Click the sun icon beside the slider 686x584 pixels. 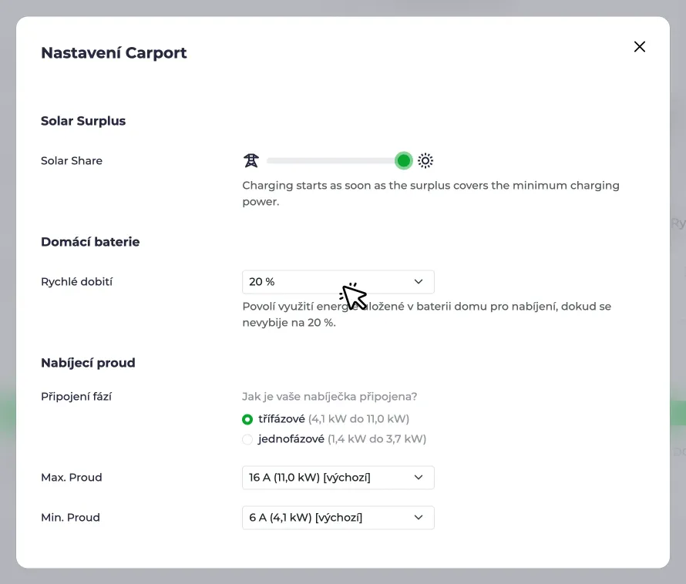425,160
